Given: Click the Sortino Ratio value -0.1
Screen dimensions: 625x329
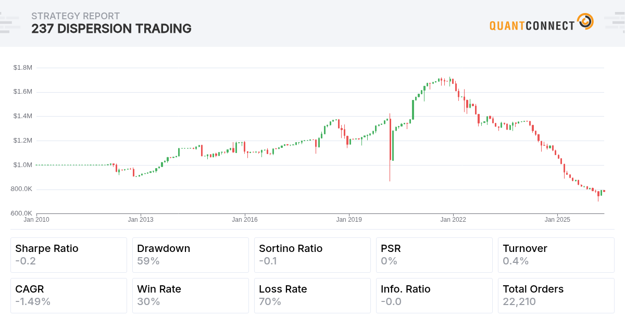Looking at the screenshot, I should point(269,261).
